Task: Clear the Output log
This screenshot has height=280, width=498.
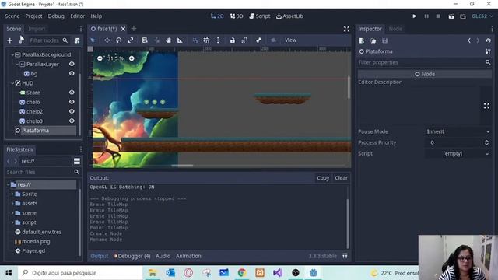Action: tap(341, 178)
